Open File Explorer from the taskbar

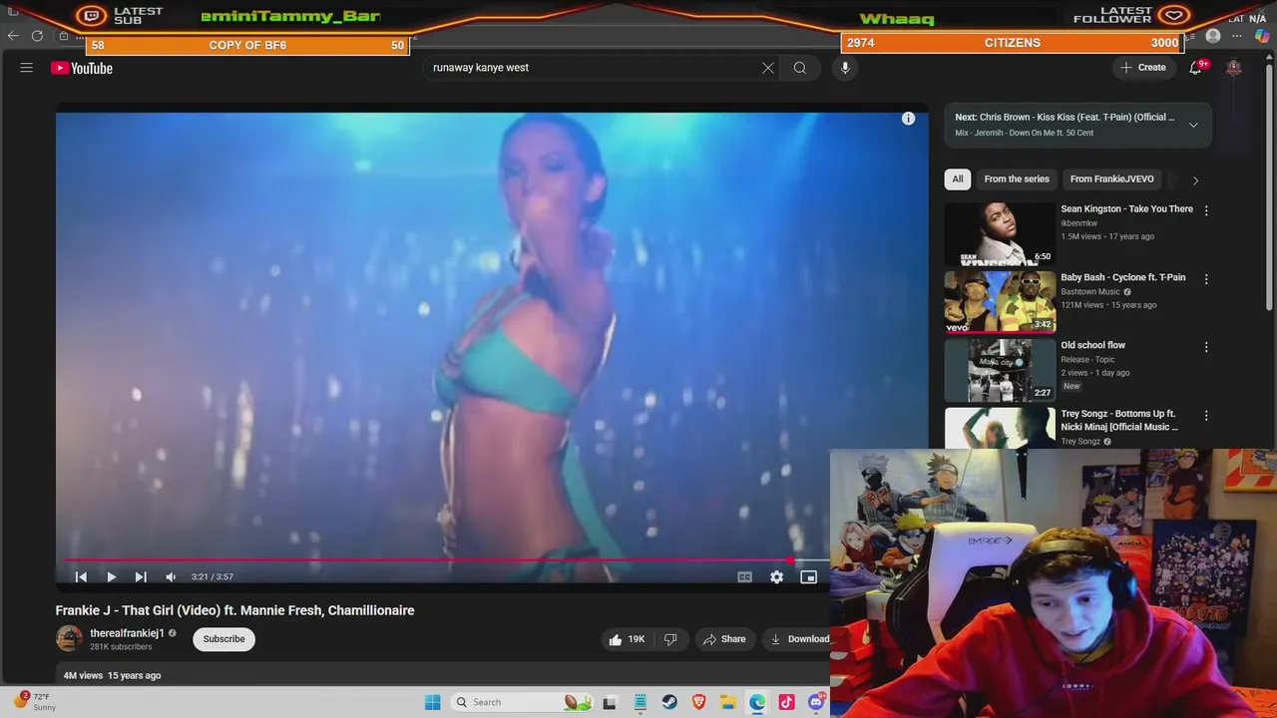tap(728, 702)
